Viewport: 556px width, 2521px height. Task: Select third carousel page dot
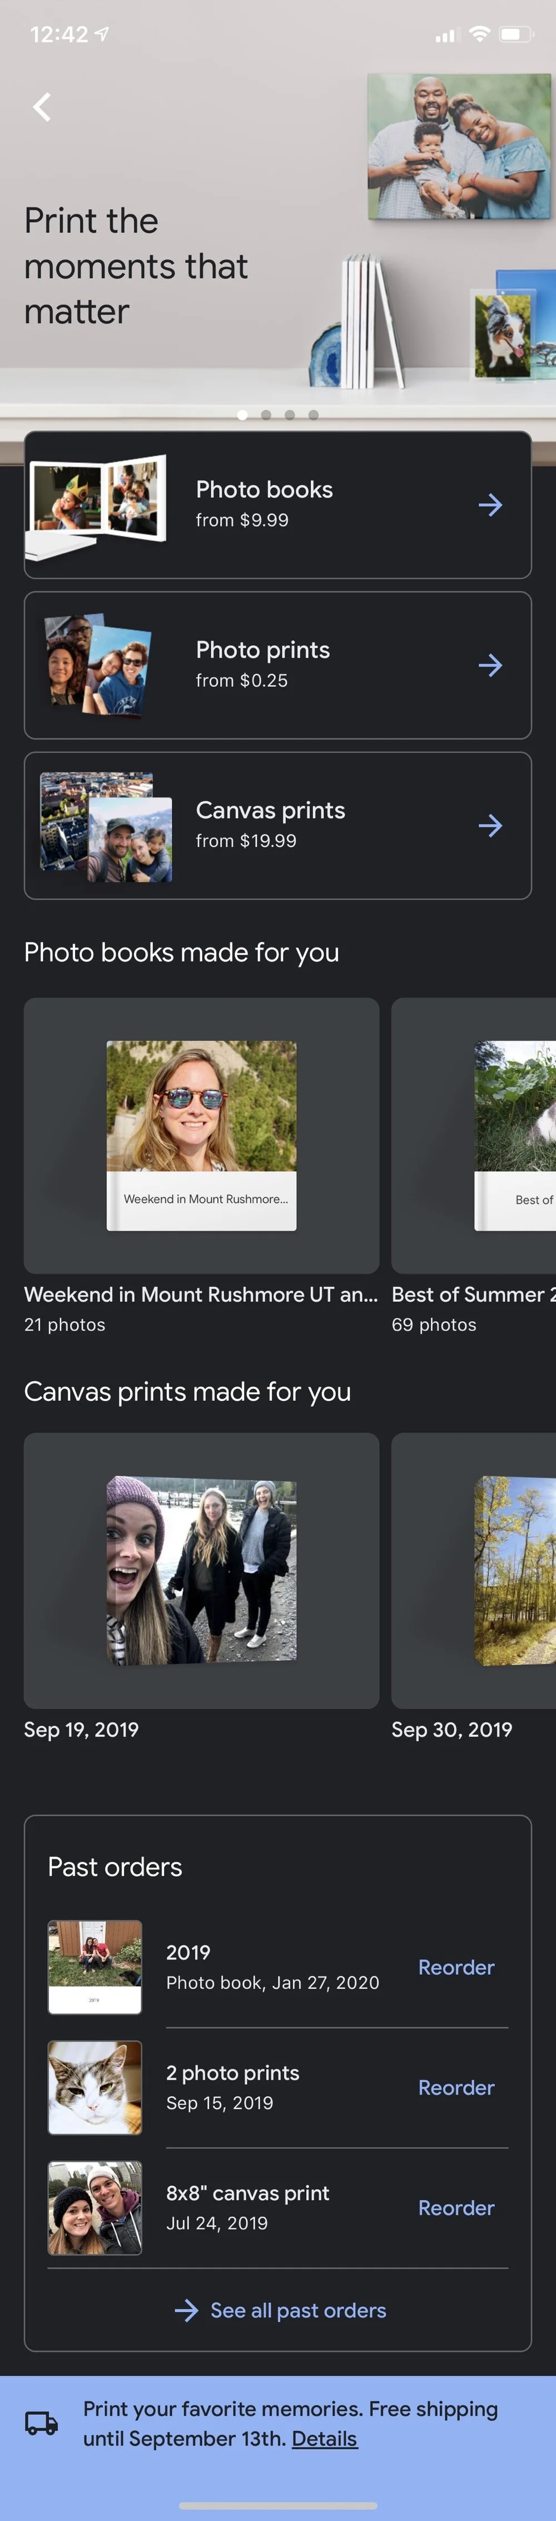pyautogui.click(x=289, y=415)
